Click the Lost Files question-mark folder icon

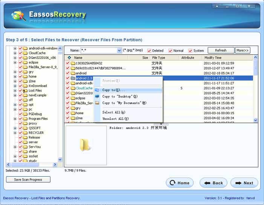25,91
